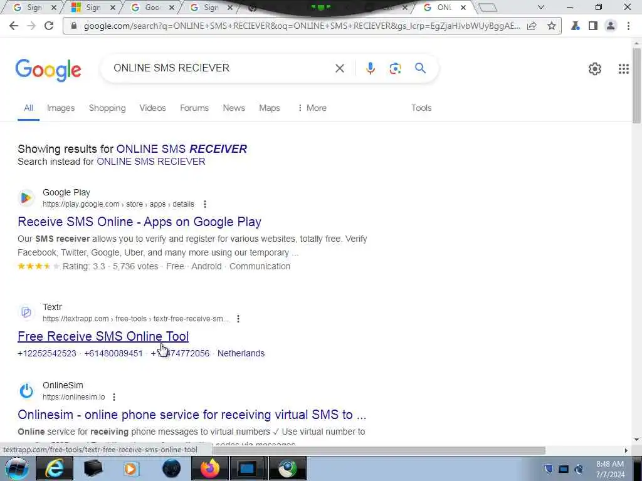Switch to the Images tab

click(61, 108)
